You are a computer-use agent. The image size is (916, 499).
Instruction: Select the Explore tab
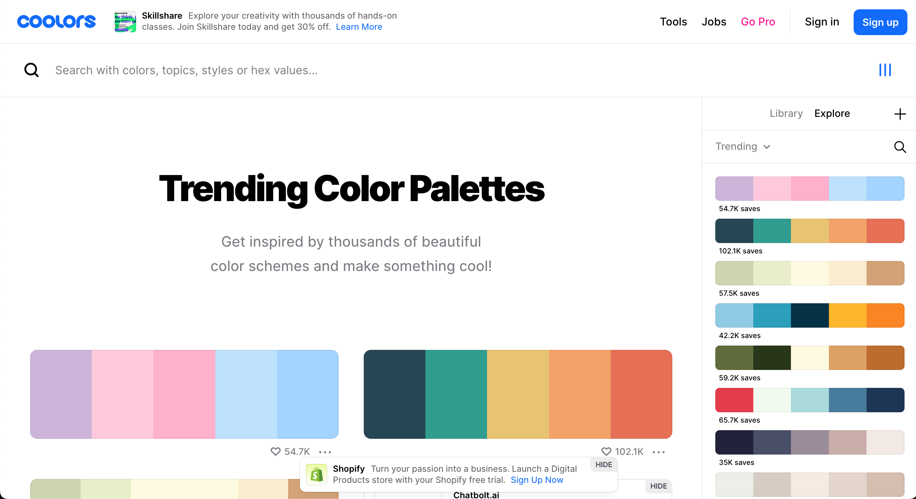click(832, 114)
